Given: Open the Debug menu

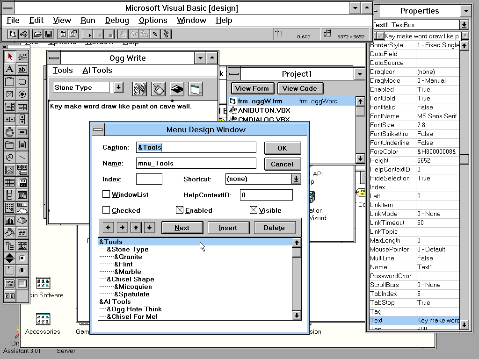Looking at the screenshot, I should point(117,21).
